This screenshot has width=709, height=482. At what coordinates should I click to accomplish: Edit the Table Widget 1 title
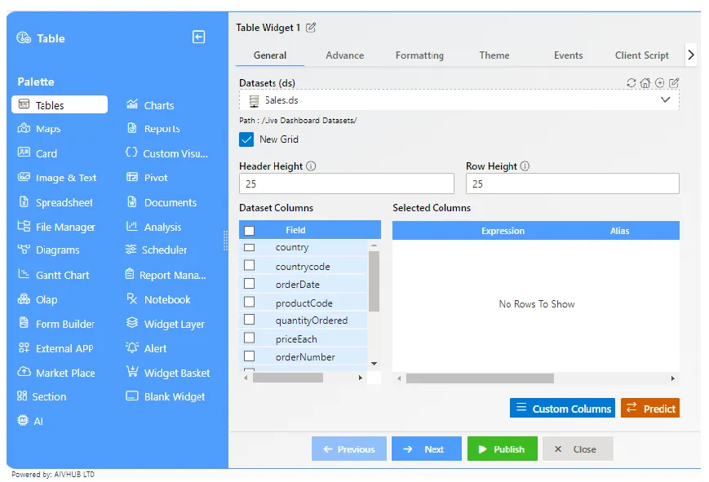pyautogui.click(x=311, y=28)
